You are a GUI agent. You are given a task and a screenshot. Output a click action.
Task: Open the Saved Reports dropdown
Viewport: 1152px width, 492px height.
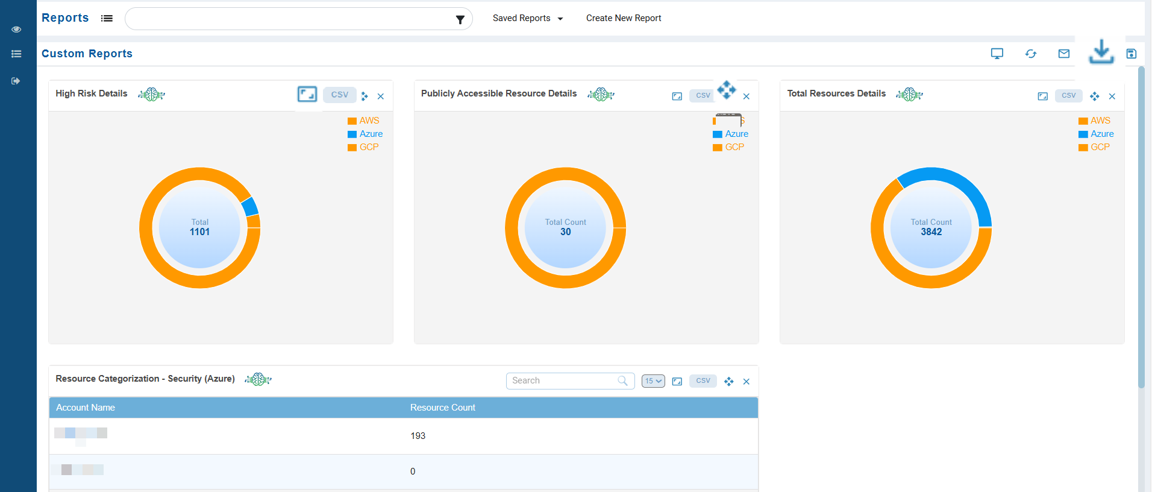click(x=528, y=18)
